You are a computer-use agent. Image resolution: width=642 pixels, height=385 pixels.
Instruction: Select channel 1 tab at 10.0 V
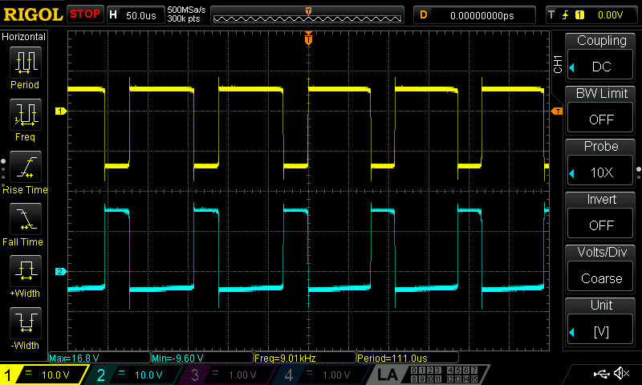coord(44,375)
